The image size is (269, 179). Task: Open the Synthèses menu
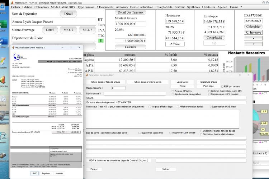[x=193, y=7]
